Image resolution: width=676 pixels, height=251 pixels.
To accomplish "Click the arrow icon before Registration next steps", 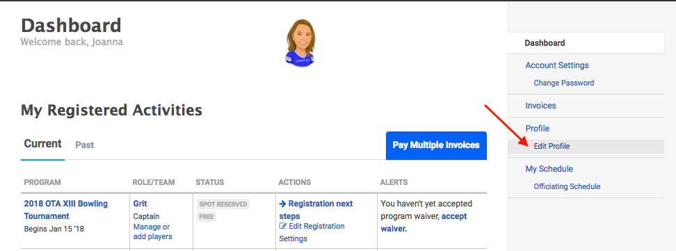I will click(283, 204).
